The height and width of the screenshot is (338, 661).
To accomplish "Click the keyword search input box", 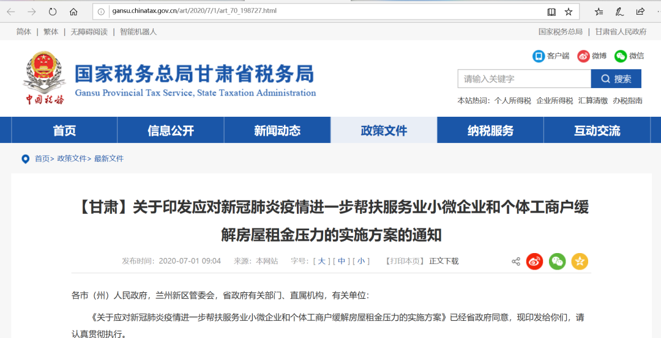I will click(525, 79).
